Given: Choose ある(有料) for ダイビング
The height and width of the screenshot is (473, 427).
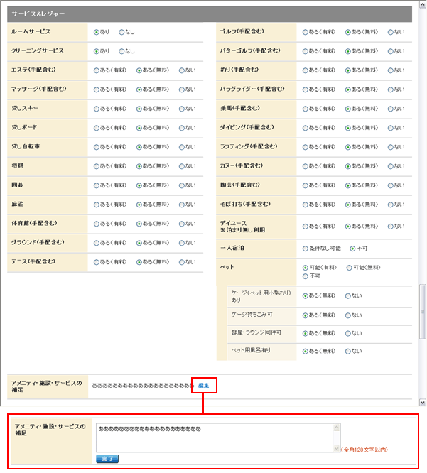Looking at the screenshot, I should click(306, 128).
